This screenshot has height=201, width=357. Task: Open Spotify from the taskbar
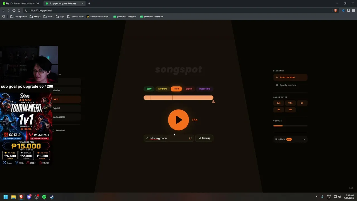tap(44, 197)
